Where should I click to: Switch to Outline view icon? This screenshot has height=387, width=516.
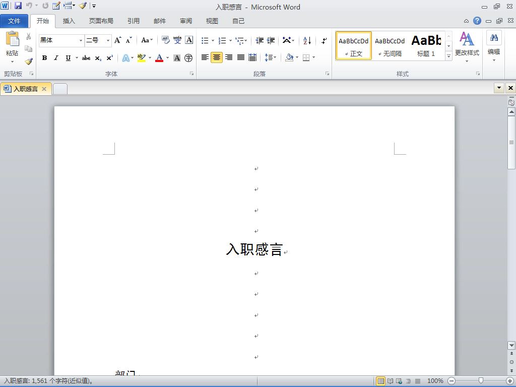pyautogui.click(x=408, y=381)
